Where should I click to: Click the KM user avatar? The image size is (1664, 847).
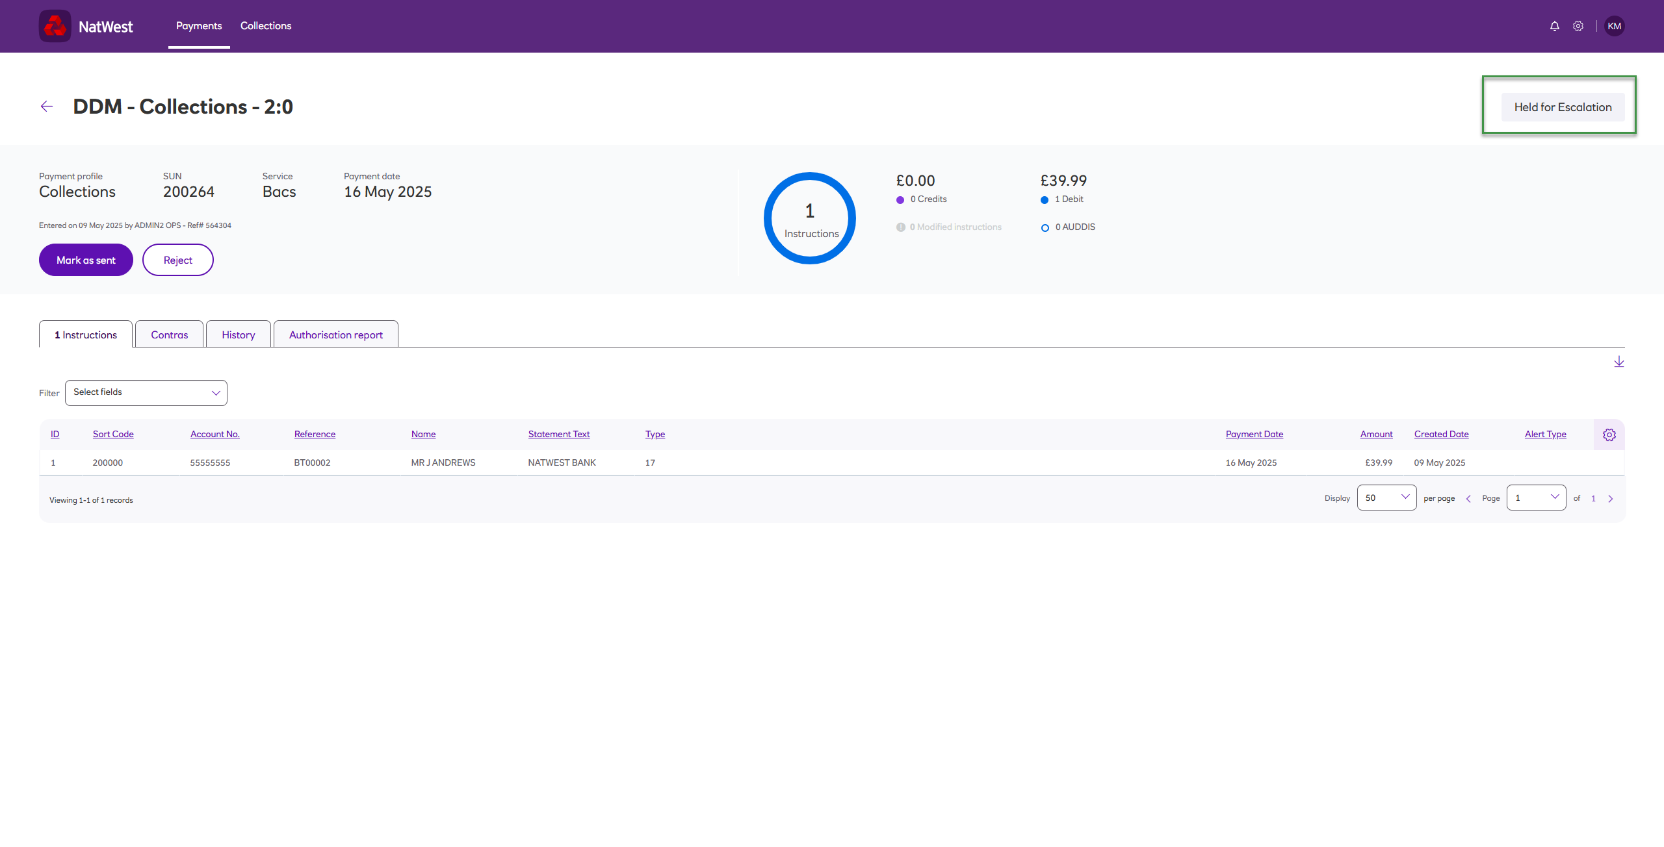coord(1614,26)
